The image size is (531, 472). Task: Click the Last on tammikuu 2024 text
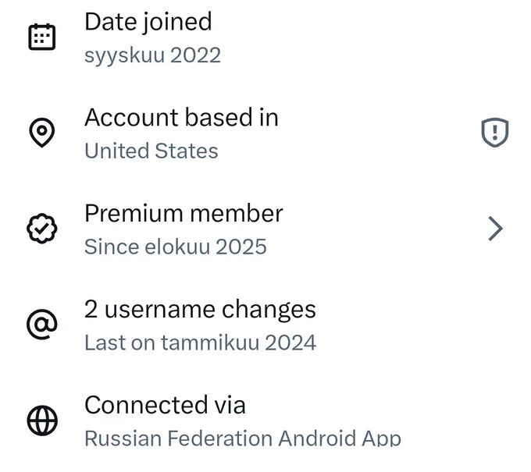pyautogui.click(x=200, y=342)
